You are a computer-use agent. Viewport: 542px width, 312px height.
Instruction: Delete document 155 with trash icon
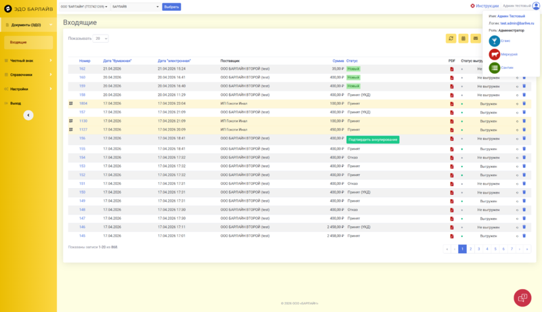pyautogui.click(x=524, y=149)
